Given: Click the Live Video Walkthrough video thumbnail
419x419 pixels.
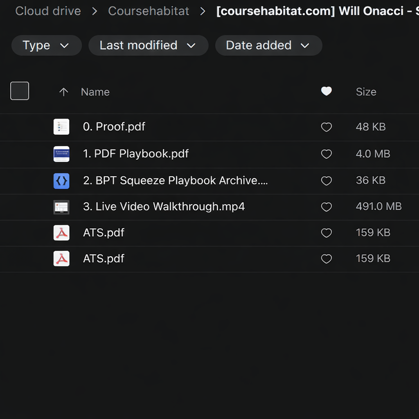Looking at the screenshot, I should click(61, 207).
